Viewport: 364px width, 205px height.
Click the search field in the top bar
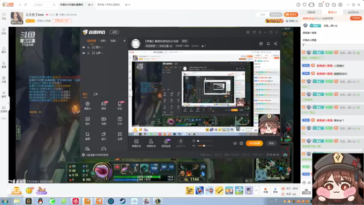(x=44, y=5)
